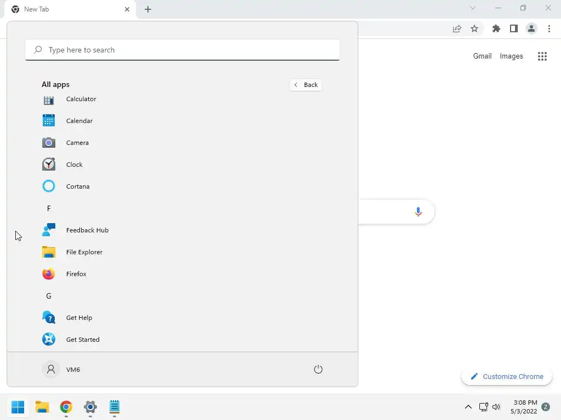Click the power button in Start menu
Screen dimensions: 561x420
coord(318,369)
